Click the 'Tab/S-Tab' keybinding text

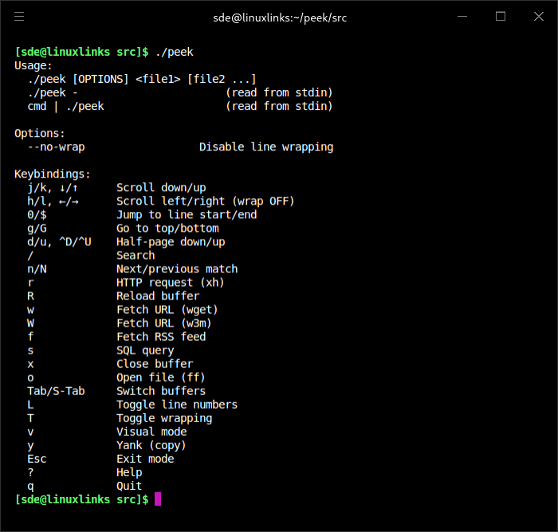[x=56, y=390]
